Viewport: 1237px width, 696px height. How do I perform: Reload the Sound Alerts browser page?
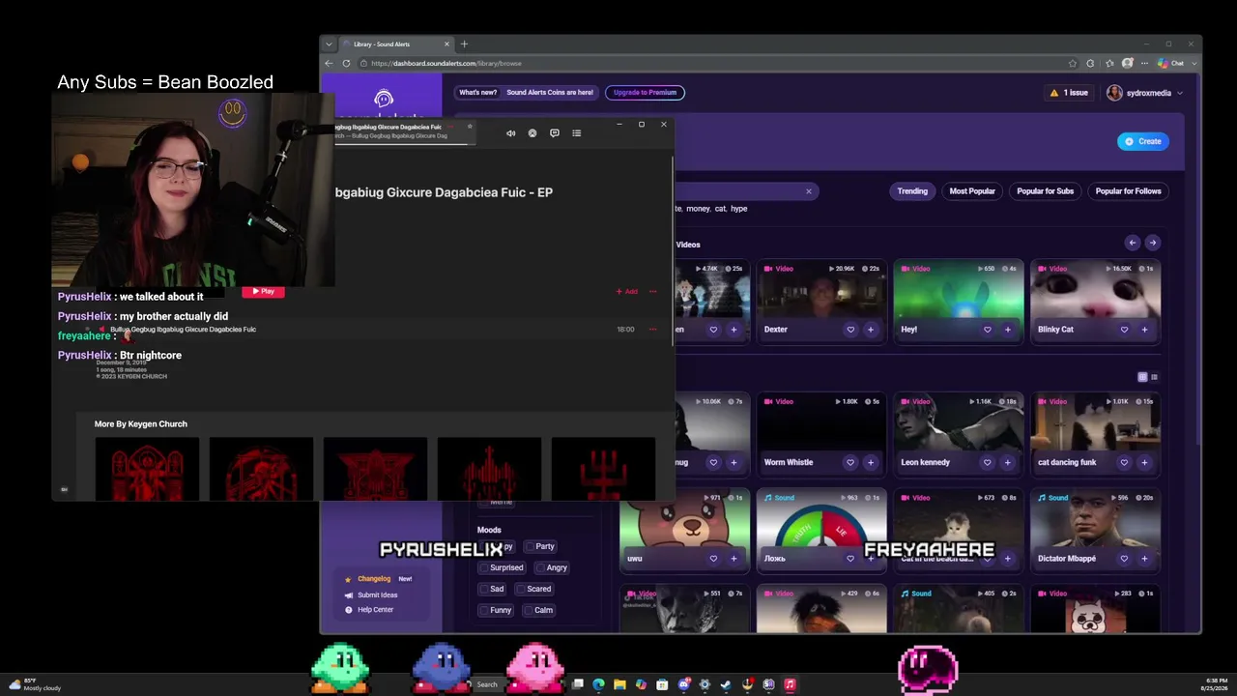pos(346,64)
